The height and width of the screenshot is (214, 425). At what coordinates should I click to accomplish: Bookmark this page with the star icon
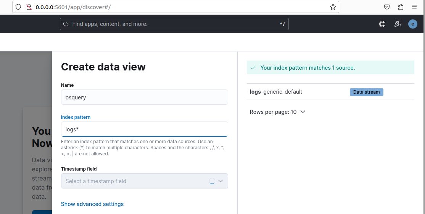[333, 7]
